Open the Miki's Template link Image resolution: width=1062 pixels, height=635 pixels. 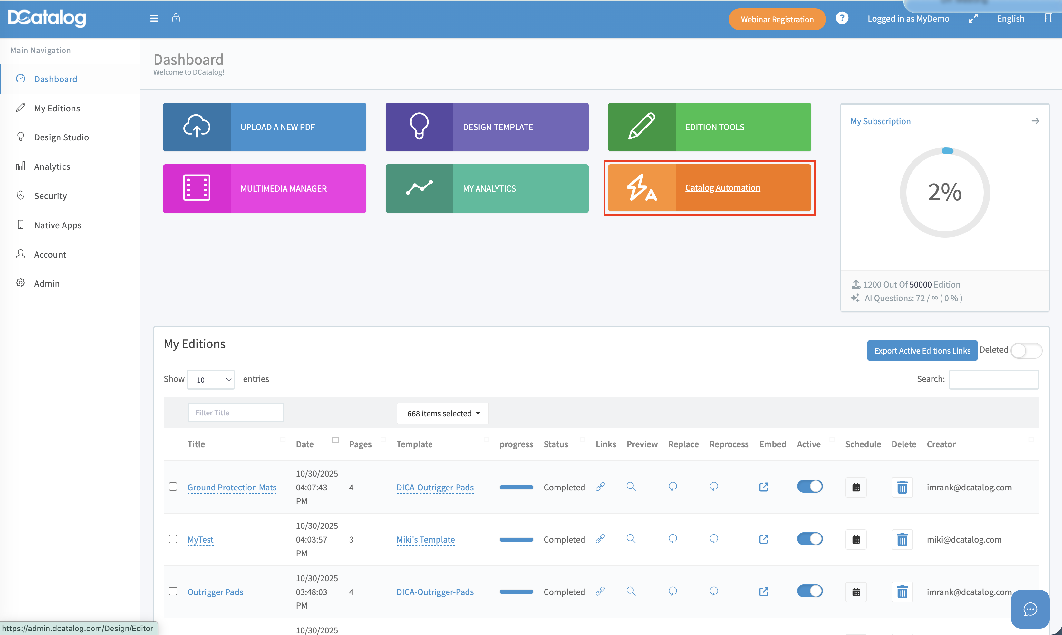click(x=425, y=540)
